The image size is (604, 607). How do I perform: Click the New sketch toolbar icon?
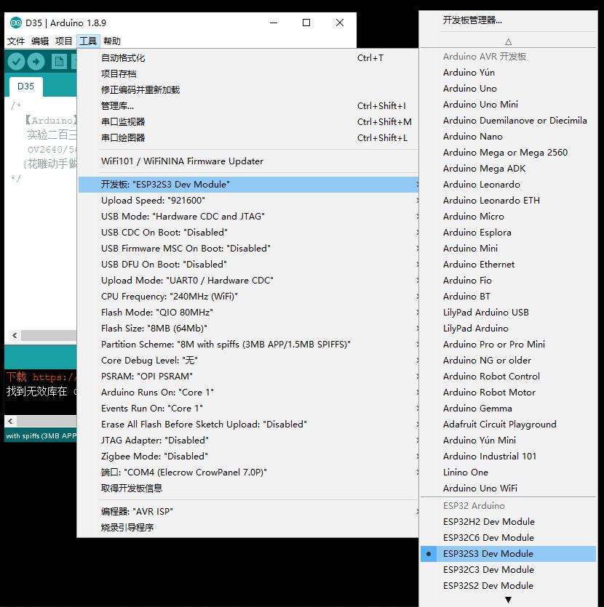click(x=59, y=62)
